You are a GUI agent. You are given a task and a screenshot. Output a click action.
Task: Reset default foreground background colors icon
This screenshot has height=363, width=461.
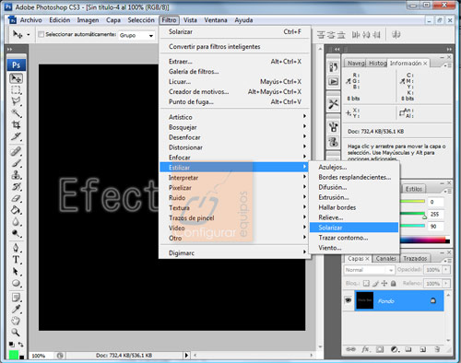coord(11,345)
